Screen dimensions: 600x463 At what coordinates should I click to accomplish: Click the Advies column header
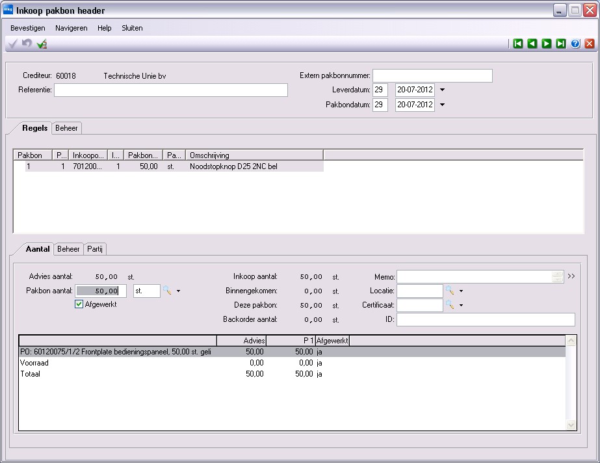241,341
